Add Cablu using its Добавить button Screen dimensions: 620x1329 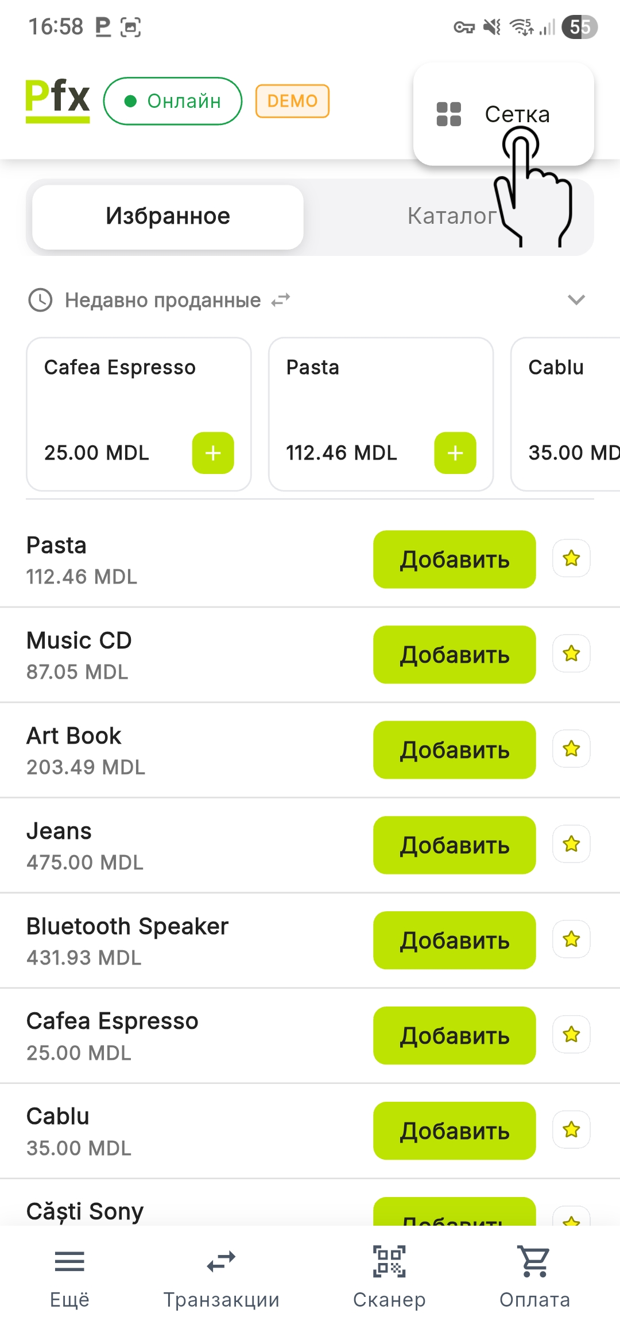pos(454,1130)
